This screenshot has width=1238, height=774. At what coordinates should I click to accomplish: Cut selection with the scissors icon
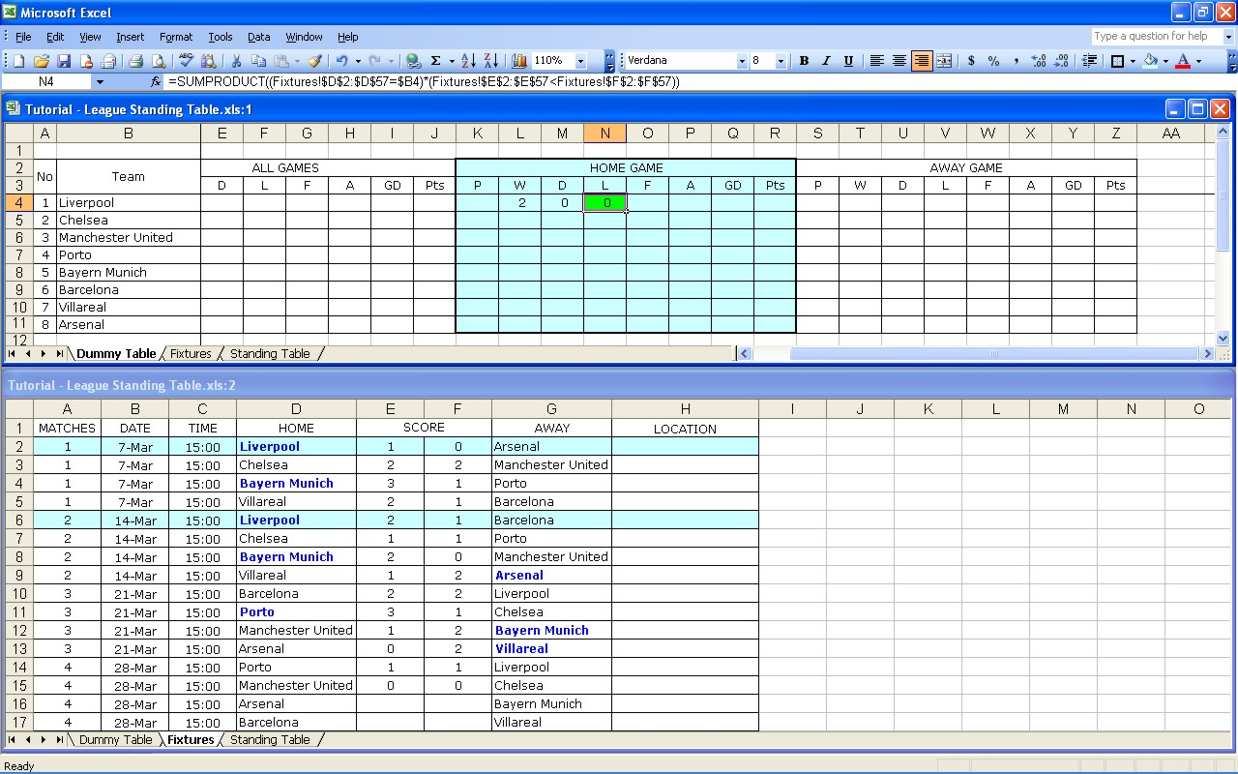236,61
